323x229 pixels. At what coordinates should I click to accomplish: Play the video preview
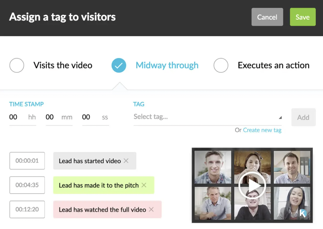coord(252,185)
